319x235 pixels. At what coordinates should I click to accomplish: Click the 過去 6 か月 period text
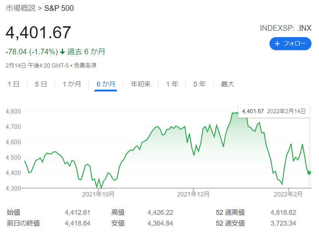point(86,52)
